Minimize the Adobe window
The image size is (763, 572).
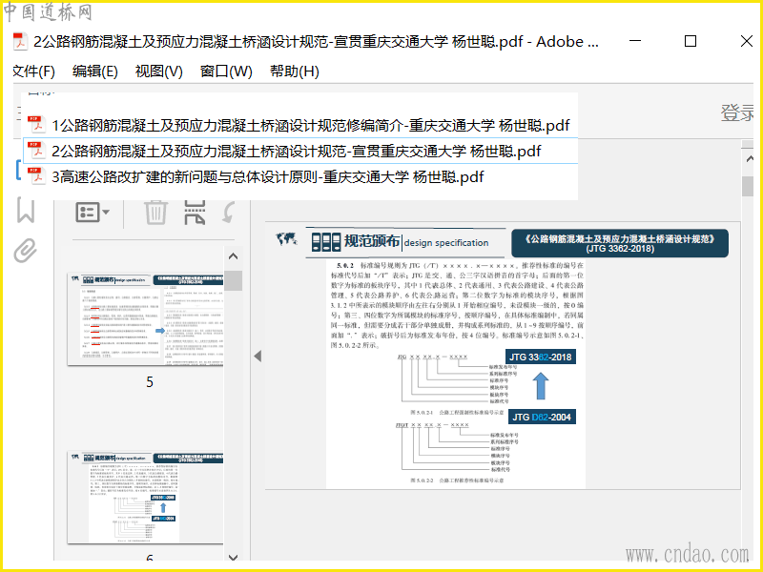(x=635, y=41)
